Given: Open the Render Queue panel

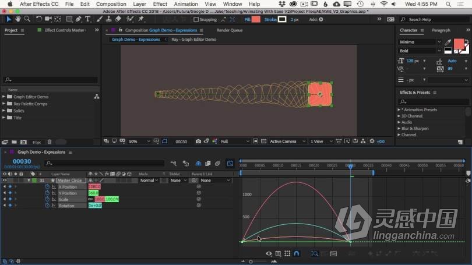Looking at the screenshot, I should pos(230,30).
